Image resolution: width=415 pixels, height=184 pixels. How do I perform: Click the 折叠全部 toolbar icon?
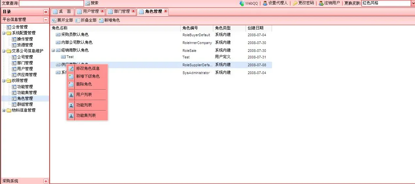click(78, 20)
